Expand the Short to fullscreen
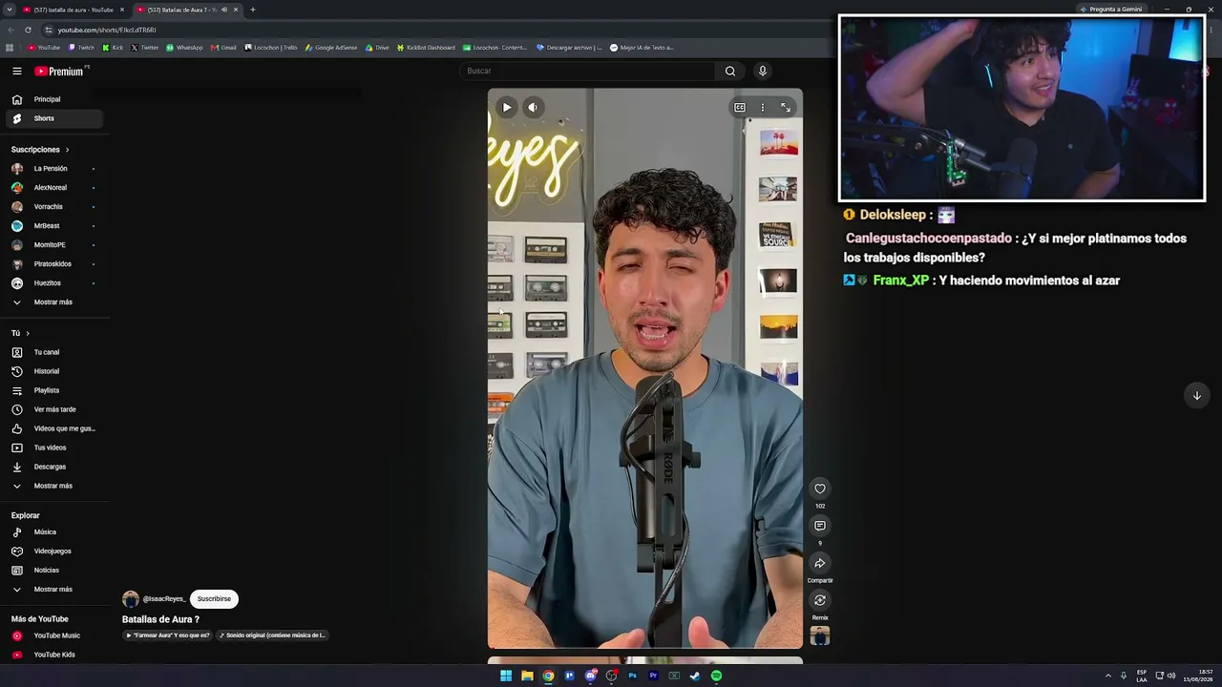 (785, 108)
